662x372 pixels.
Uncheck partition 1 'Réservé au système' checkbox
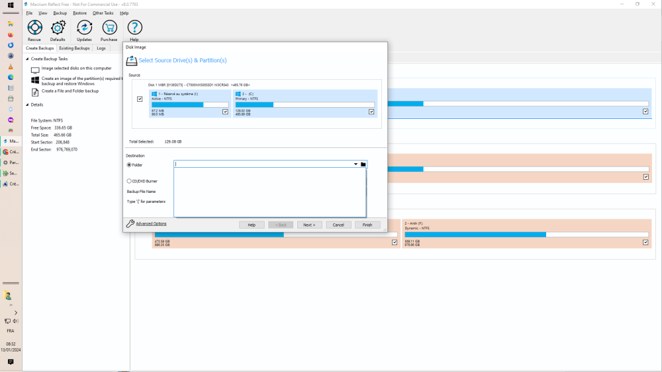point(225,112)
